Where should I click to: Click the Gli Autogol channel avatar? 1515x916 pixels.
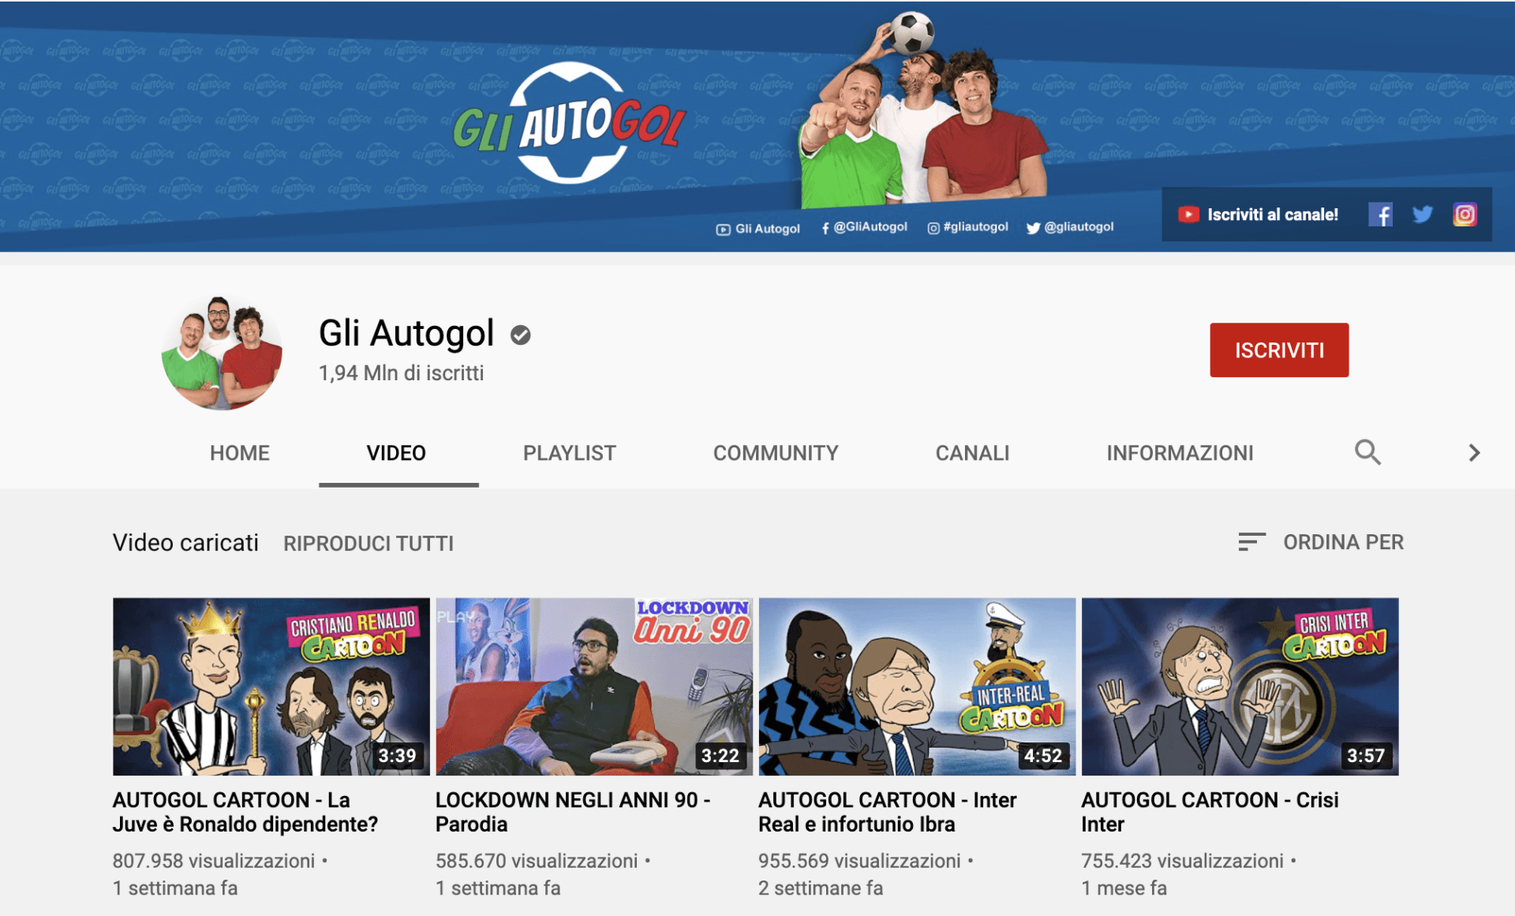pos(222,352)
